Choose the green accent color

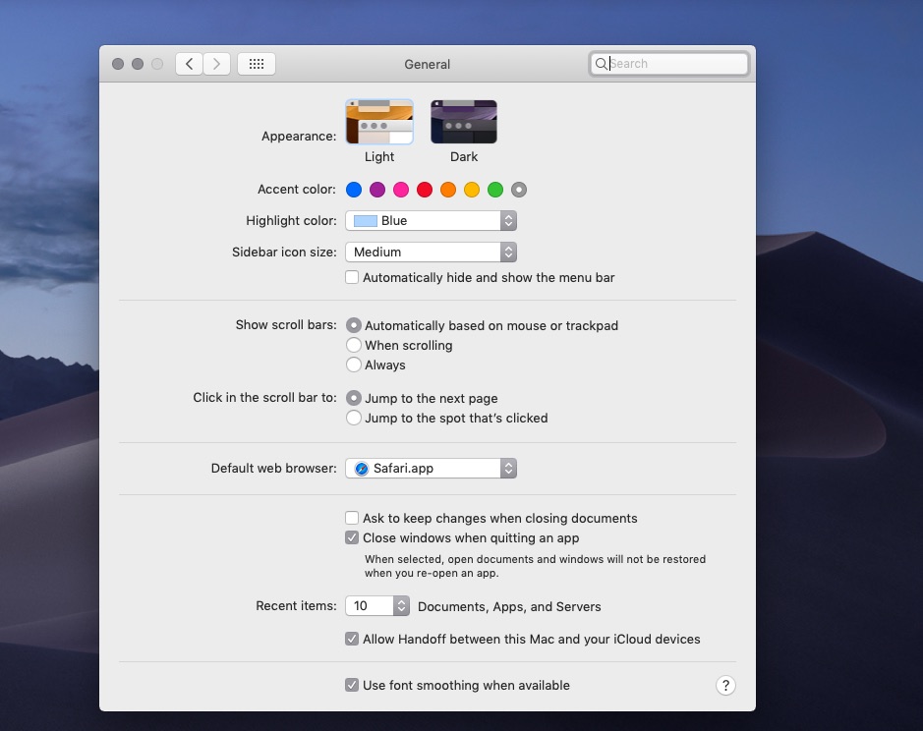[x=495, y=190]
